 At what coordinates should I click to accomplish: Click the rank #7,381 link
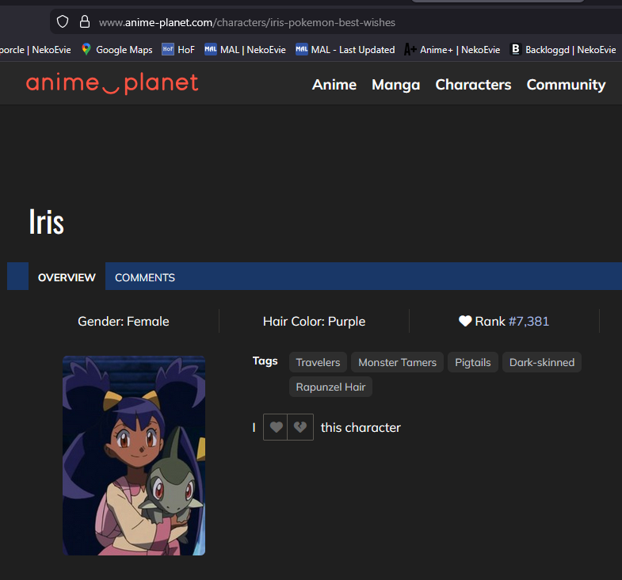[529, 322]
